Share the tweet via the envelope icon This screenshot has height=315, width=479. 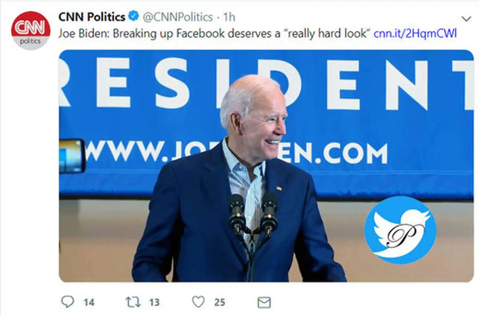pyautogui.click(x=264, y=302)
